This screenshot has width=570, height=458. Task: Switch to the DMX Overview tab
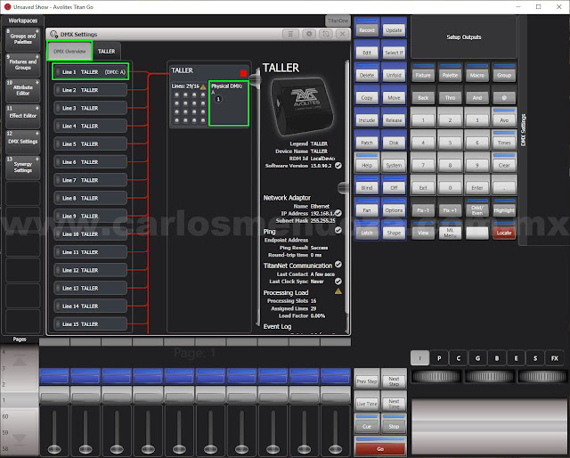tap(69, 52)
